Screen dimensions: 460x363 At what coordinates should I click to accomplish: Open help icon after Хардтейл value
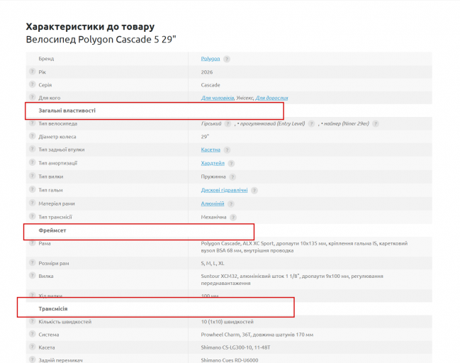pyautogui.click(x=231, y=164)
